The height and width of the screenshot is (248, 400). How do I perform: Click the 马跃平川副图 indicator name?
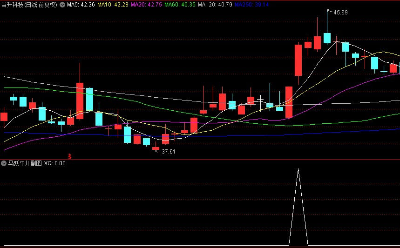[x=25, y=163]
